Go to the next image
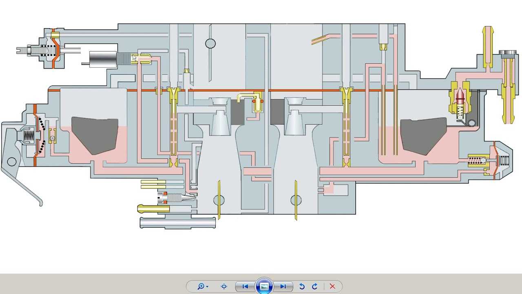This screenshot has height=294, width=522. pos(283,287)
